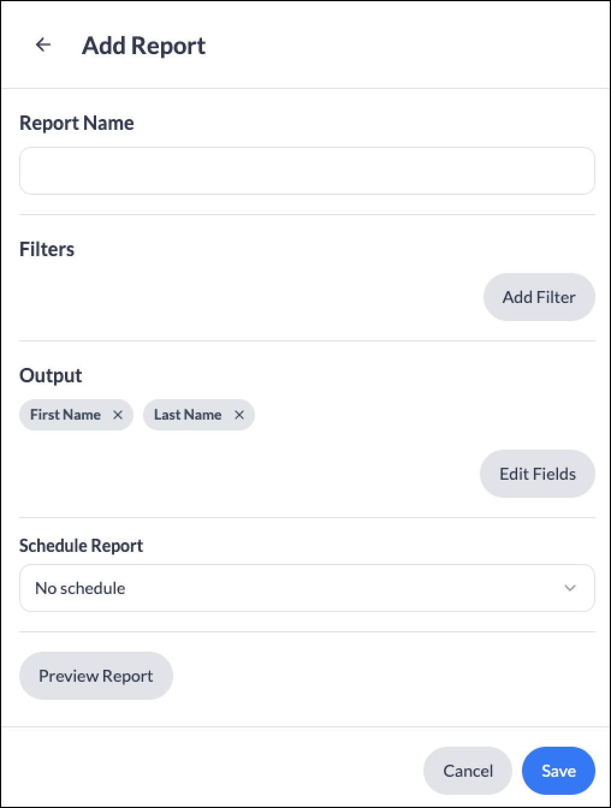Cancel adding the report
611x808 pixels.
tap(468, 771)
